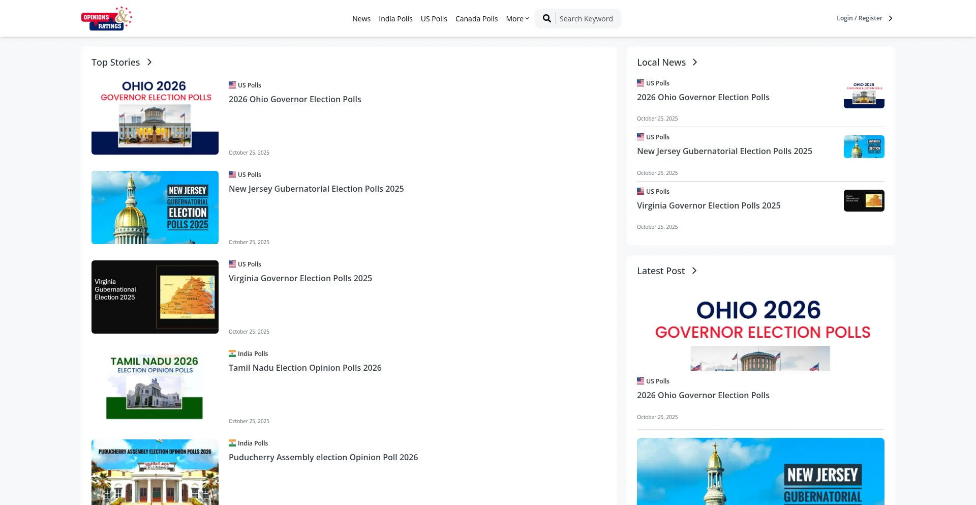Click the chevron beside Latest Post
This screenshot has width=976, height=505.
coord(694,271)
